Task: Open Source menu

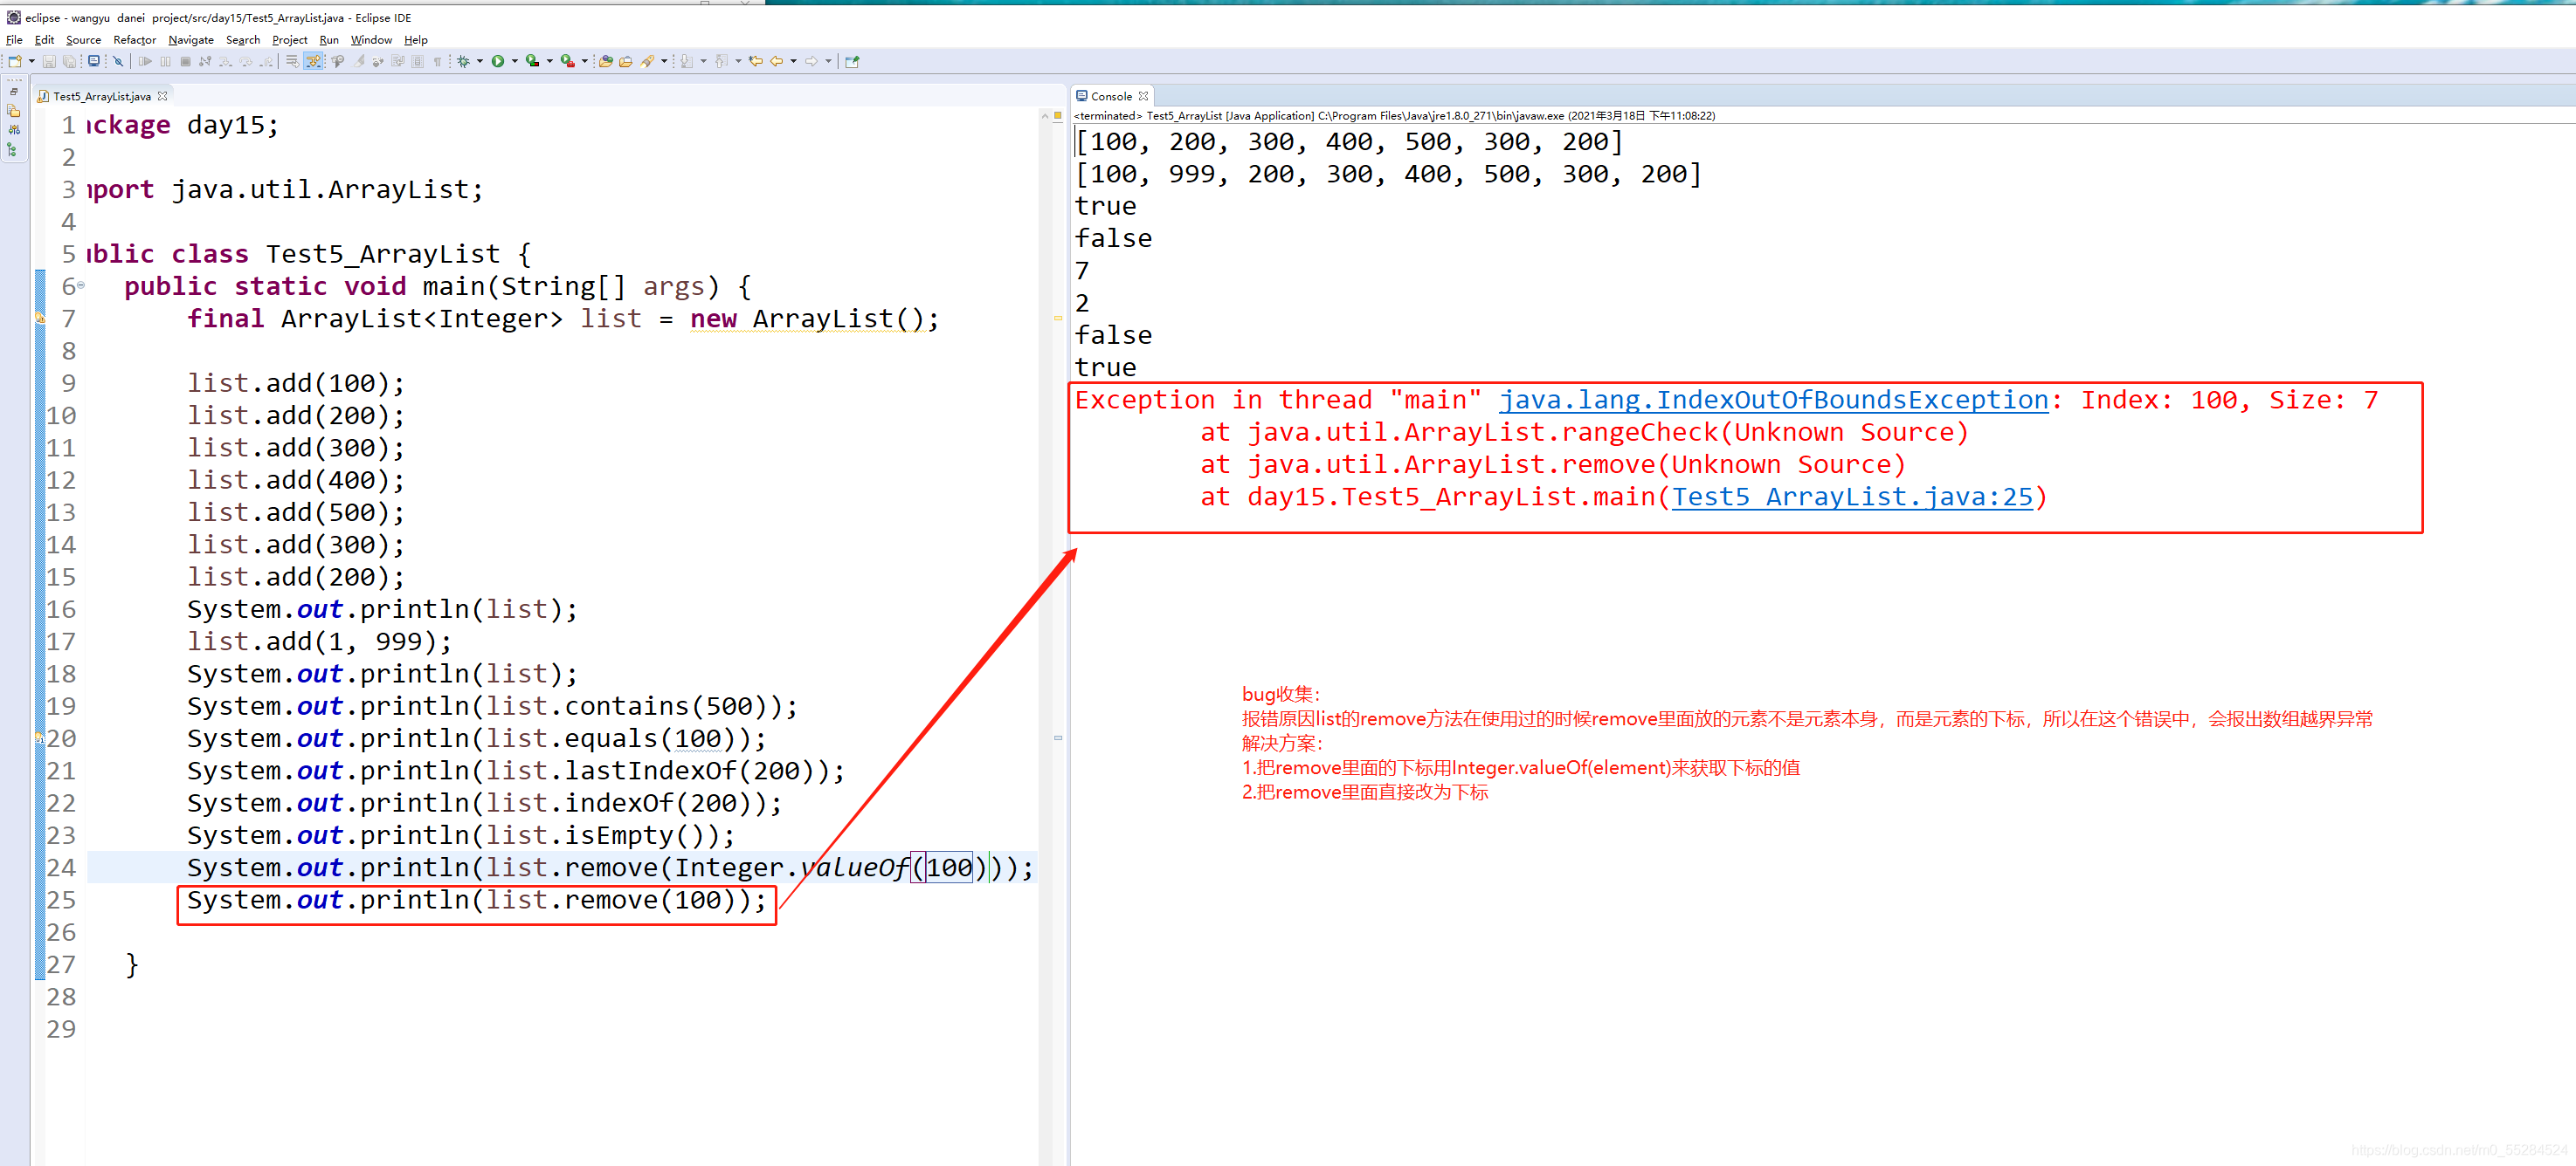Action: point(83,40)
